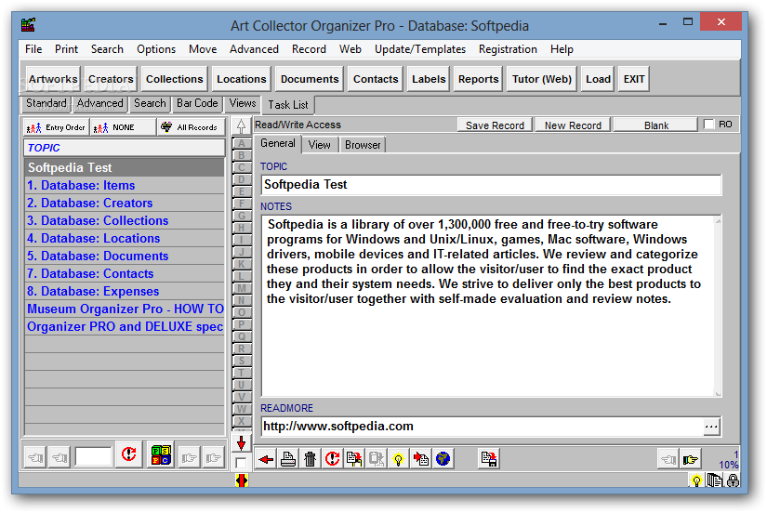Switch to the Browser tab
Image resolution: width=767 pixels, height=513 pixels.
pyautogui.click(x=363, y=145)
